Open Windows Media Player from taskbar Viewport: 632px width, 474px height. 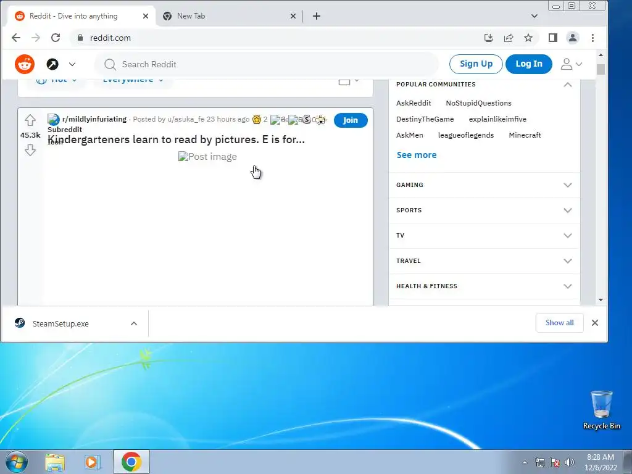(x=92, y=462)
